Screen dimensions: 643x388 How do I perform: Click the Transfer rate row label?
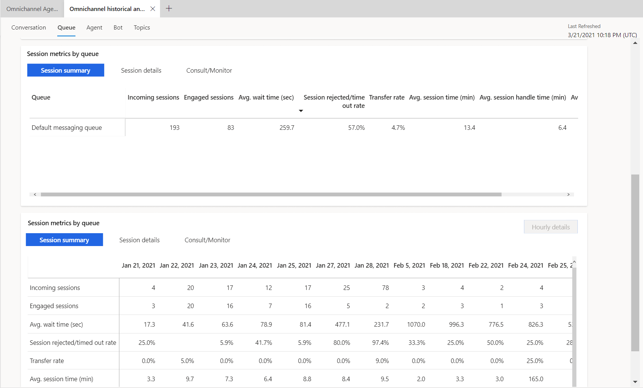click(47, 361)
